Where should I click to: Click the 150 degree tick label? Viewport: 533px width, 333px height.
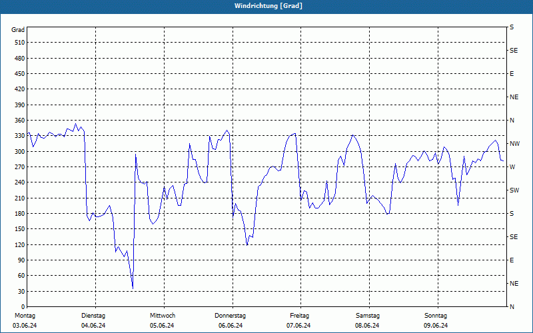[x=20, y=229]
